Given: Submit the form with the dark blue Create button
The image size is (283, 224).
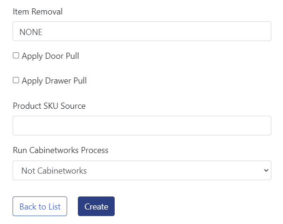Looking at the screenshot, I should pos(96,206).
